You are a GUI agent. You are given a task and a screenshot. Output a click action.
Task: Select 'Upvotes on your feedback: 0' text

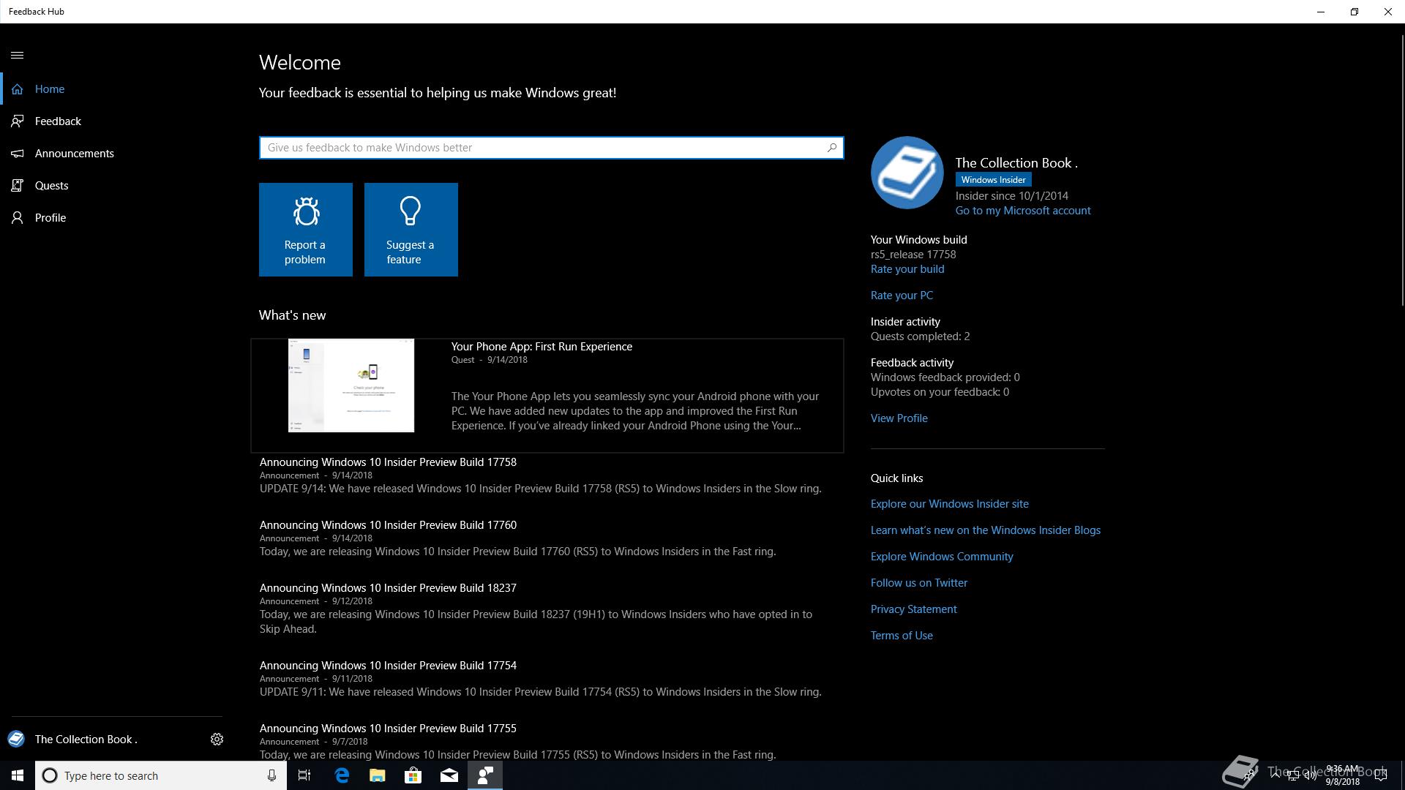(940, 392)
